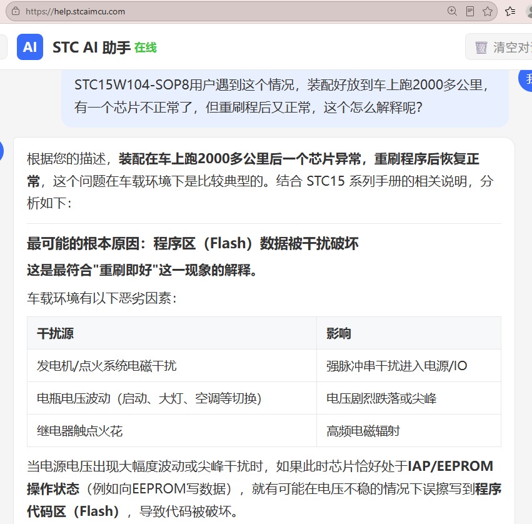The height and width of the screenshot is (524, 532).
Task: Click the user avatar beside the question
Action: (526, 79)
